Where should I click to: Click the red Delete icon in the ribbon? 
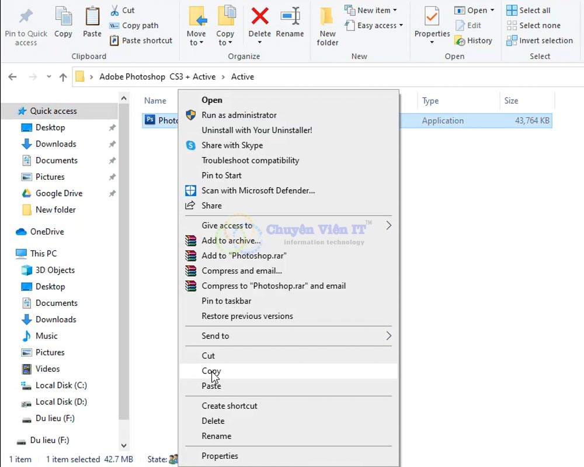click(259, 22)
